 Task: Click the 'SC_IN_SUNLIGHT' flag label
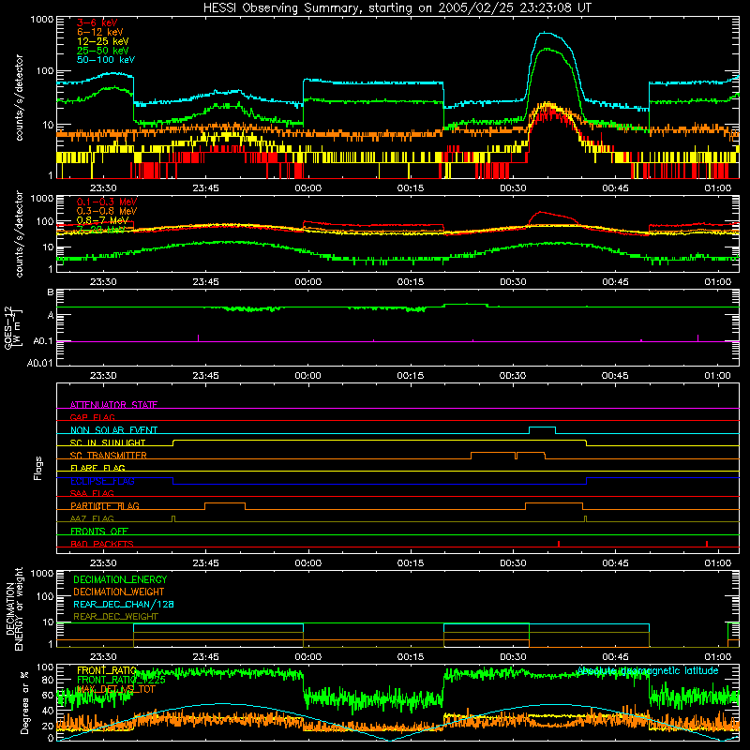click(x=108, y=442)
